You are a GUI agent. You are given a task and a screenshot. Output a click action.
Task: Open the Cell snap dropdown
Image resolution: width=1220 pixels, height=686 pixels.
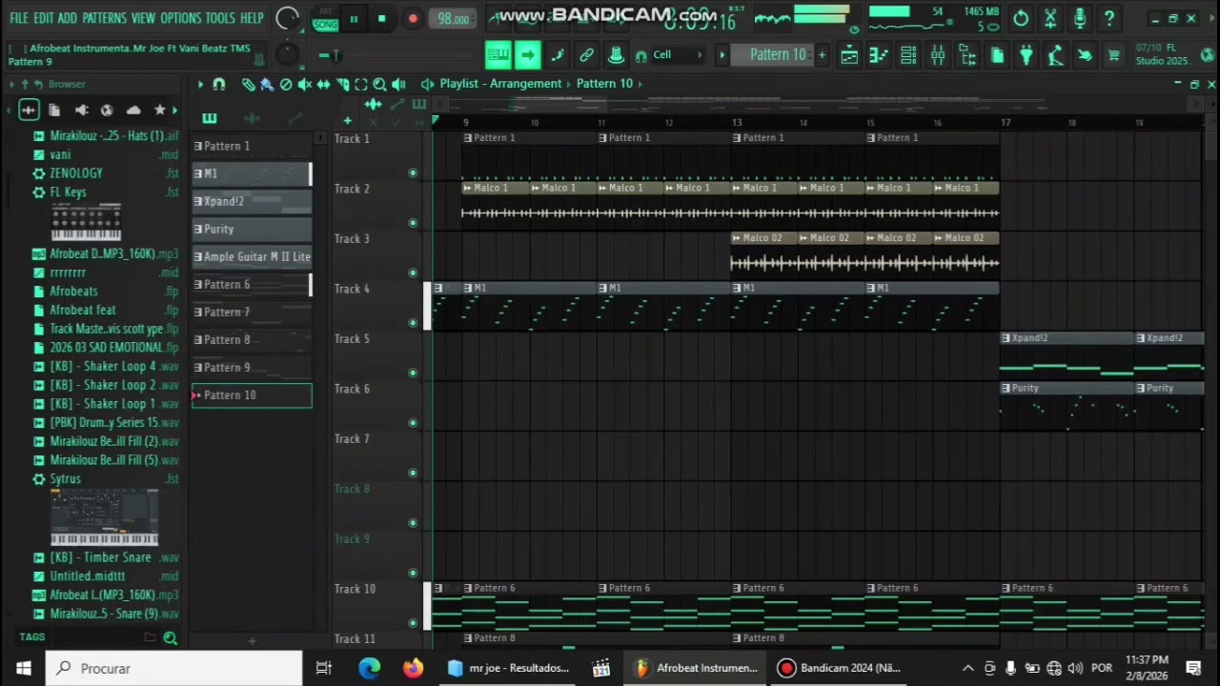click(x=677, y=55)
